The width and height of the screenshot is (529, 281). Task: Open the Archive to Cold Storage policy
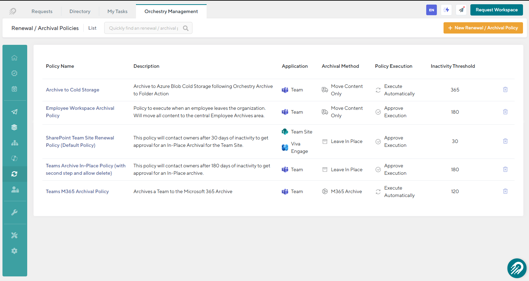tap(72, 90)
